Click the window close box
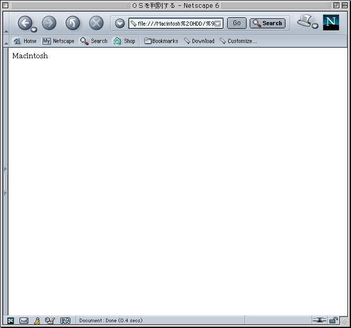 point(6,5)
